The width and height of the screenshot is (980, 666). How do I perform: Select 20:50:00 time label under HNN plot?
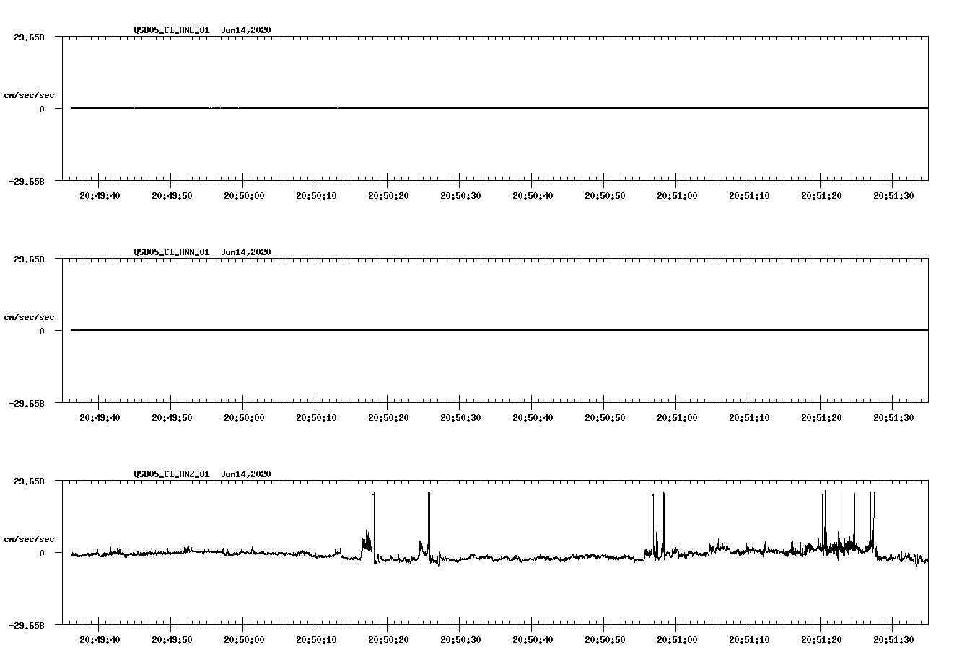click(x=244, y=417)
